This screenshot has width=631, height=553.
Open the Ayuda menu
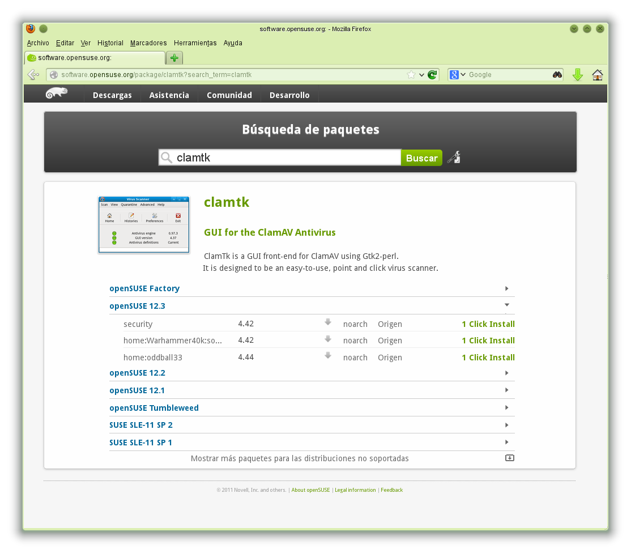point(233,42)
